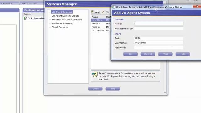Cancel the Add VU Agent System dialog
The image size is (201, 113).
pyautogui.click(x=148, y=54)
